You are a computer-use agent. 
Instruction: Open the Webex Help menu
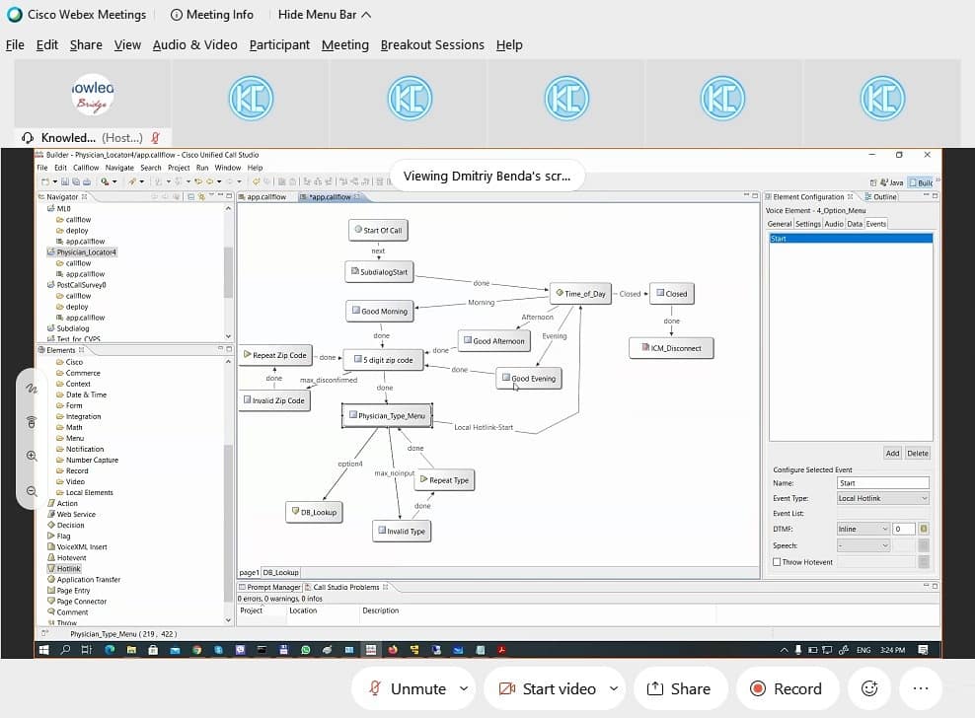point(509,44)
